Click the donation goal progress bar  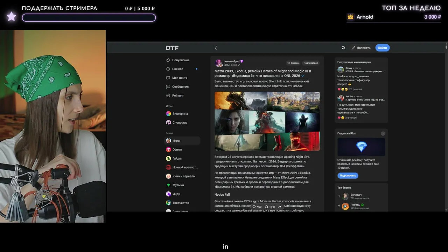pos(89,17)
